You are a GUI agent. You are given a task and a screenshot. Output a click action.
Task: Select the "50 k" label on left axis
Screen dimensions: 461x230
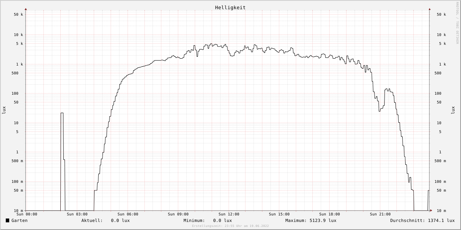[x=18, y=15]
